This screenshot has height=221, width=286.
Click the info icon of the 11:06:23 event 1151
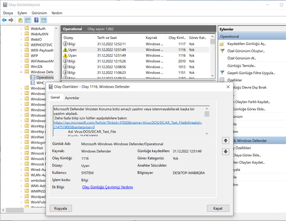(65, 73)
